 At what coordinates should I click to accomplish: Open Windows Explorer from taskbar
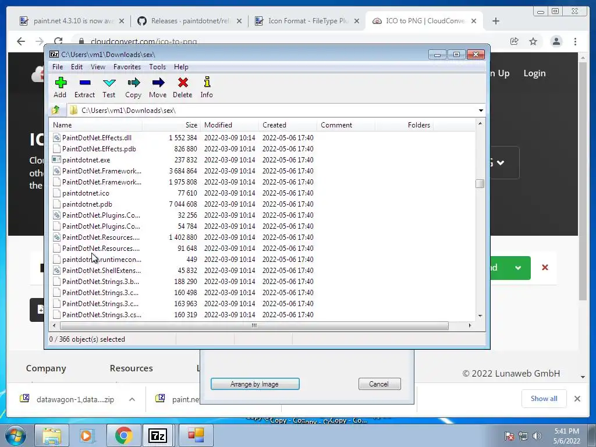(x=52, y=435)
